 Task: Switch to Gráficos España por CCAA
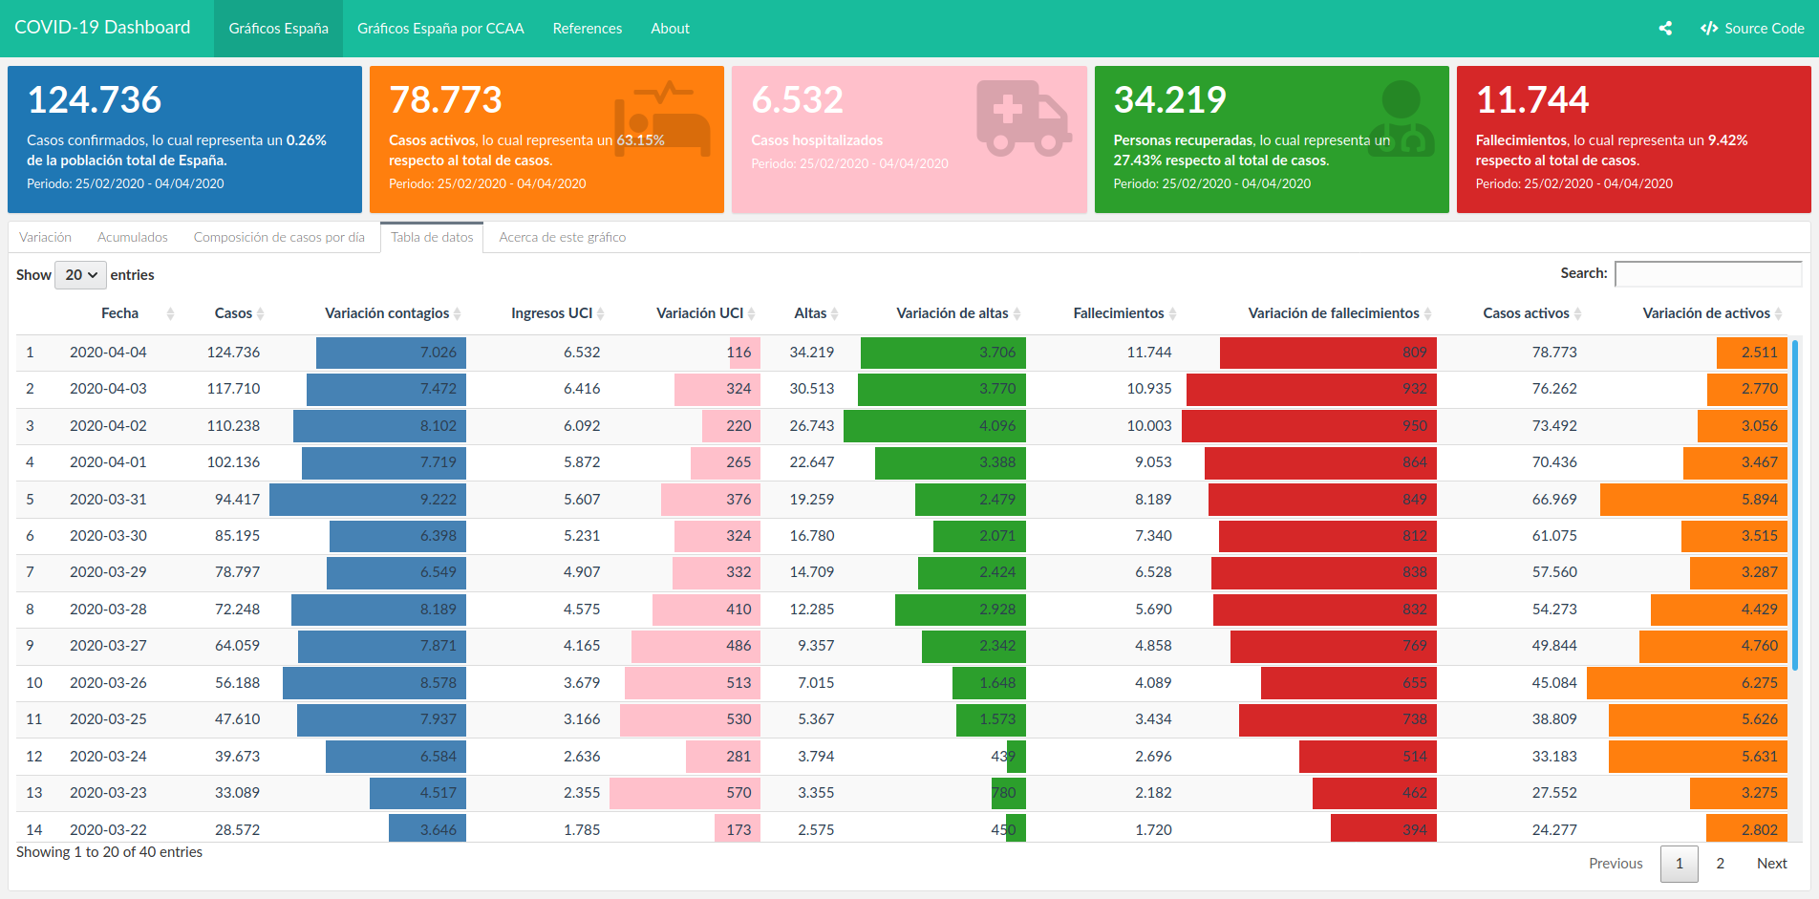click(440, 29)
